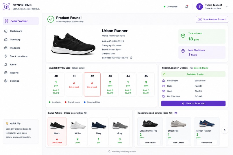
Task: Click the Available: 2 pairs status bar
Action: [193, 74]
